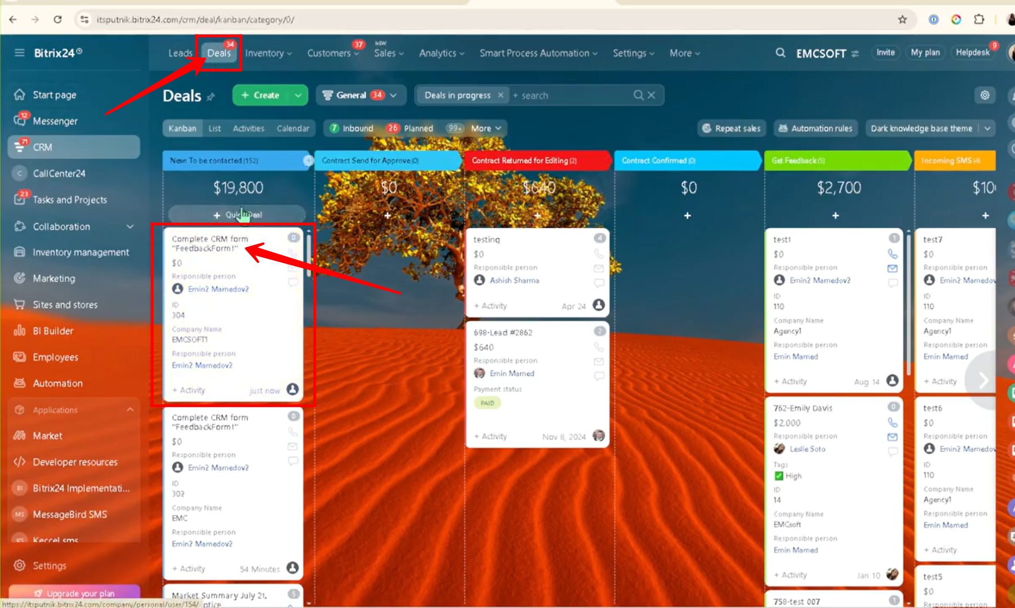Select the Calendar view tab
This screenshot has width=1015, height=608.
click(293, 128)
